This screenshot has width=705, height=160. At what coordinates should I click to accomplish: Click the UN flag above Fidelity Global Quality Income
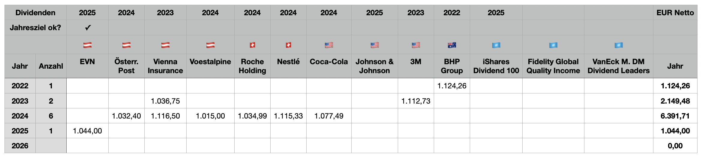(x=553, y=45)
